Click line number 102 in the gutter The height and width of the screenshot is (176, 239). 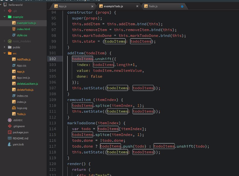tap(53, 59)
